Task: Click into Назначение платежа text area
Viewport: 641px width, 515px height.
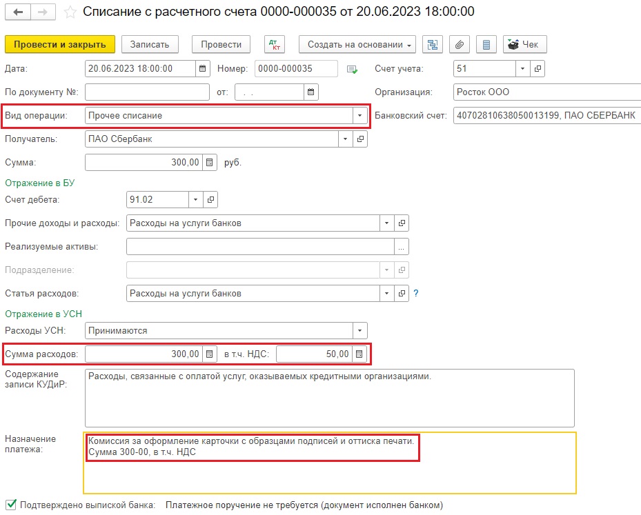Action: pyautogui.click(x=330, y=463)
